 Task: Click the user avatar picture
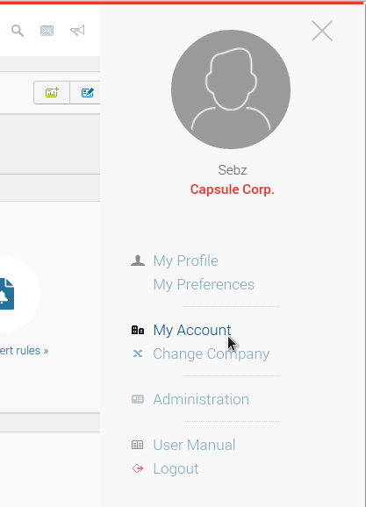pos(231,89)
